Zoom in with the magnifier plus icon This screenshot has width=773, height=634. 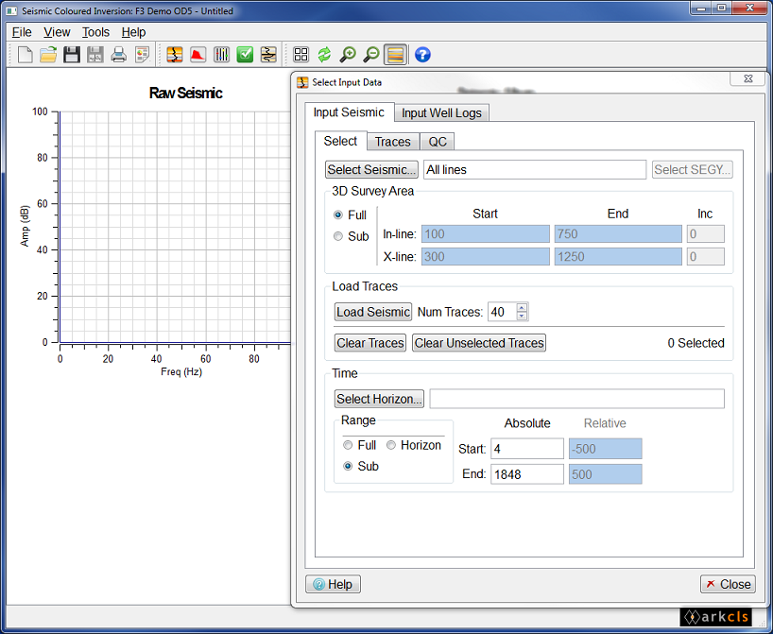(348, 54)
